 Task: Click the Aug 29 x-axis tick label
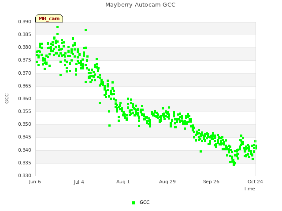coord(167,182)
